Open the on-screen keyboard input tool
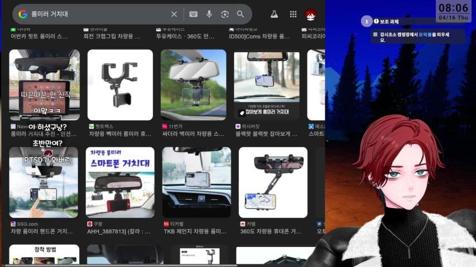 (194, 14)
